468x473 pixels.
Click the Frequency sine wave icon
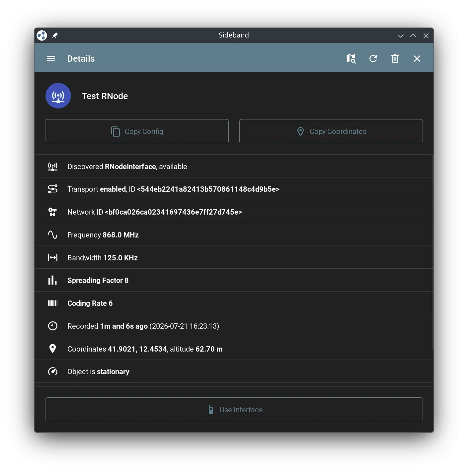[x=52, y=235]
